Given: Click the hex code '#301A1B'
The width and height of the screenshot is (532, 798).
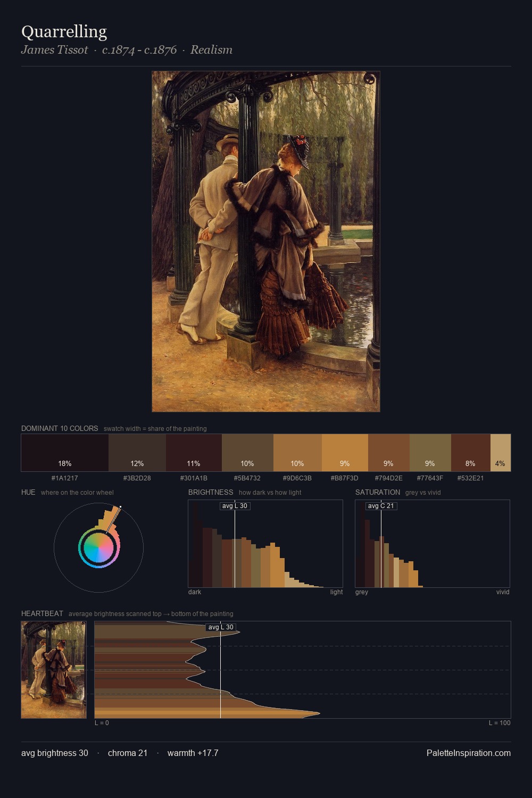Looking at the screenshot, I should pyautogui.click(x=194, y=478).
